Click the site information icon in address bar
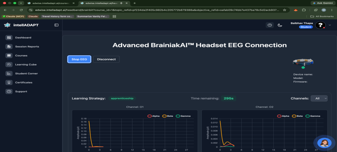This screenshot has height=152, width=337. point(31,10)
